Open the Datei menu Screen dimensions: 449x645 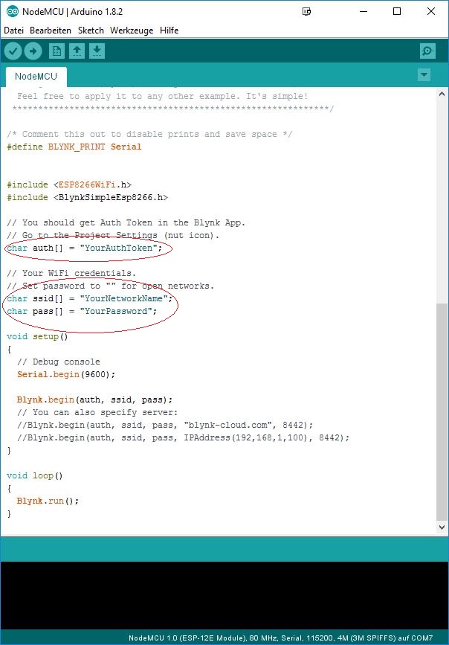(x=13, y=31)
